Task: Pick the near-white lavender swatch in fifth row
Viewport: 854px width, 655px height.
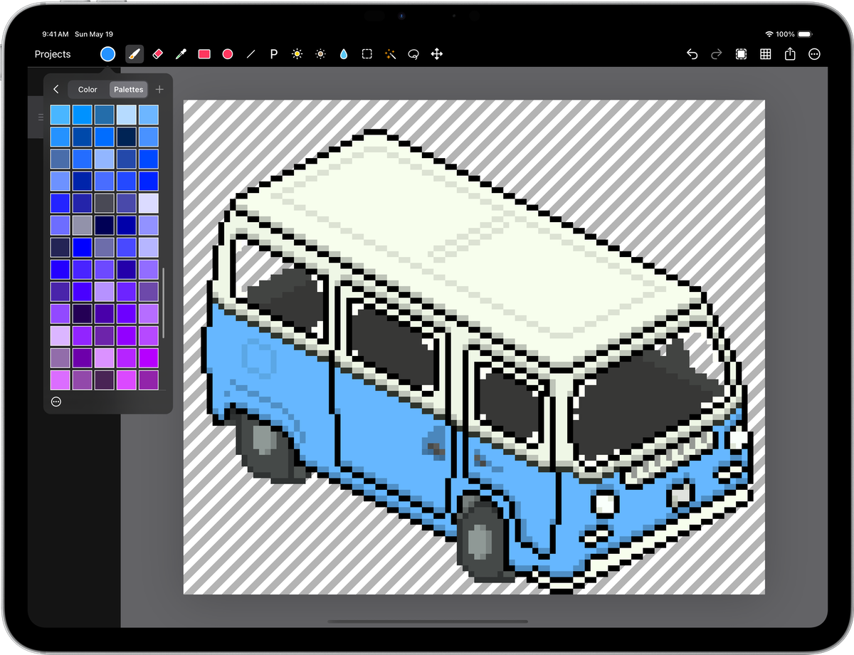Action: (149, 203)
